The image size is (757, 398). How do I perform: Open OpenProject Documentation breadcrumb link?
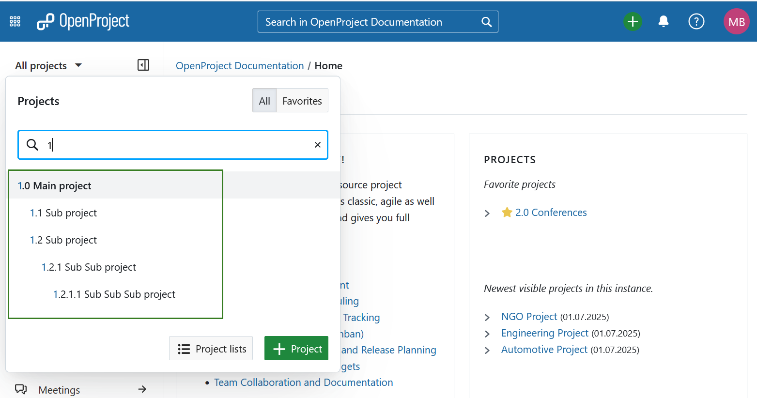pos(240,66)
